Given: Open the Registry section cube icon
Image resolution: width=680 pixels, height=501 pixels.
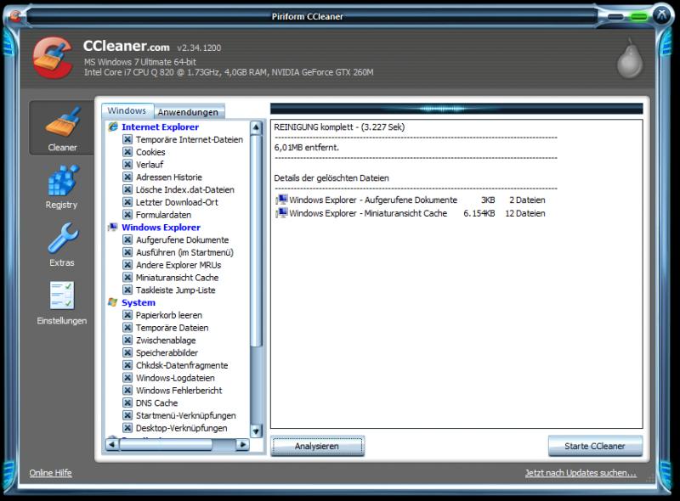Looking at the screenshot, I should 63,180.
